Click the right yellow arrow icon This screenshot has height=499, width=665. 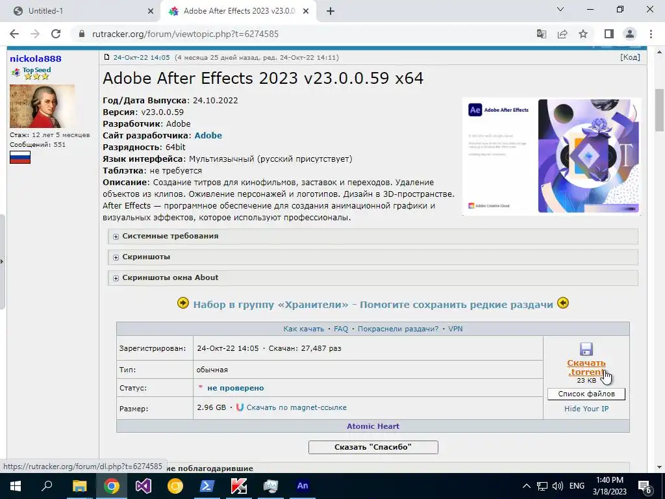tap(563, 303)
